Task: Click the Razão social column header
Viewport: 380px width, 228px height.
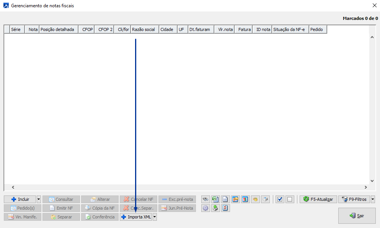Action: coord(145,29)
